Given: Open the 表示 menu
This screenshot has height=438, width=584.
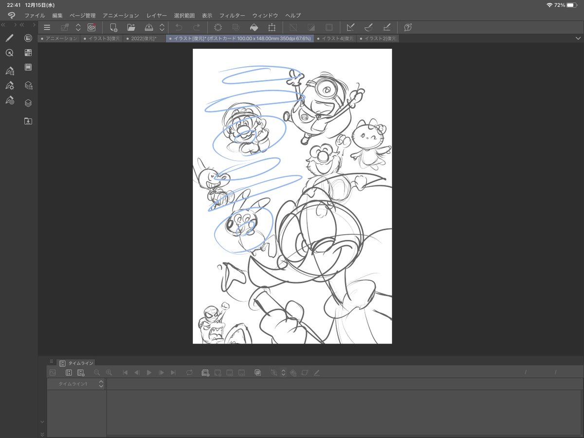Looking at the screenshot, I should pyautogui.click(x=207, y=16).
